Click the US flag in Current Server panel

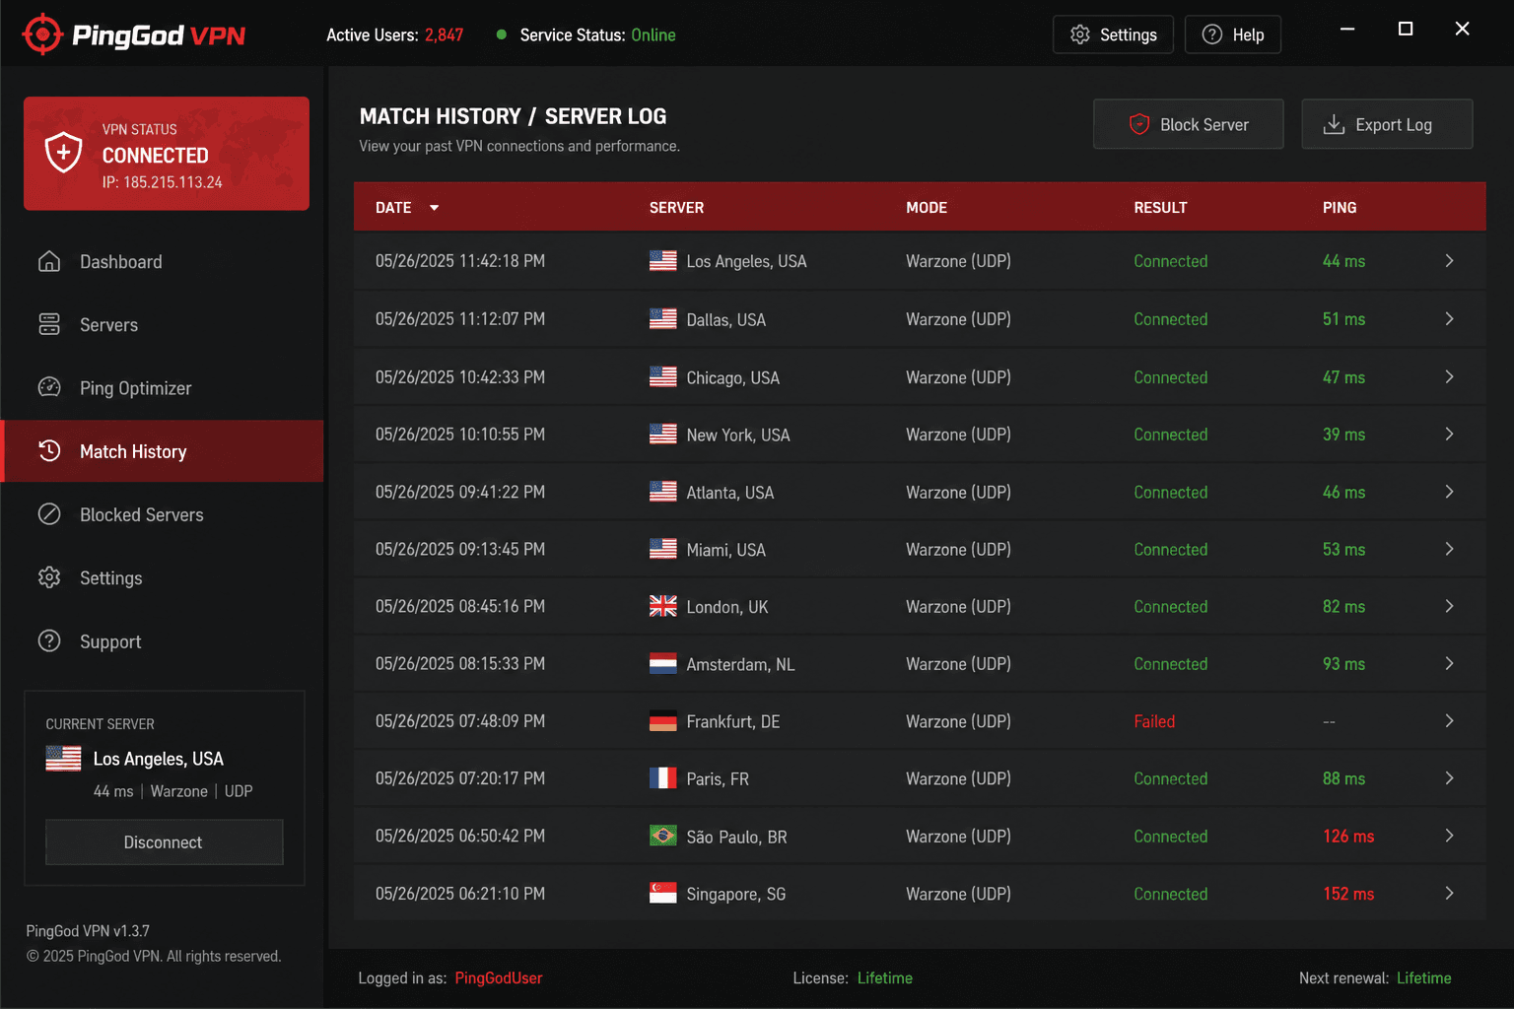pyautogui.click(x=64, y=758)
